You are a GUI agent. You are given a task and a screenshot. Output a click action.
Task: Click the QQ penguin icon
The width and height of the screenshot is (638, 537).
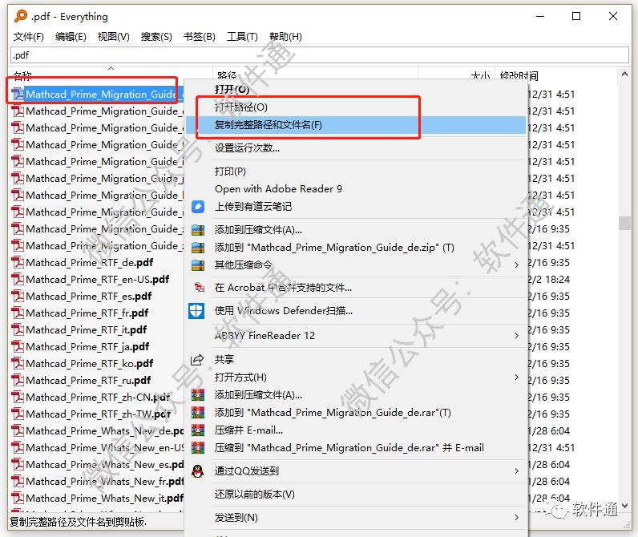(198, 471)
